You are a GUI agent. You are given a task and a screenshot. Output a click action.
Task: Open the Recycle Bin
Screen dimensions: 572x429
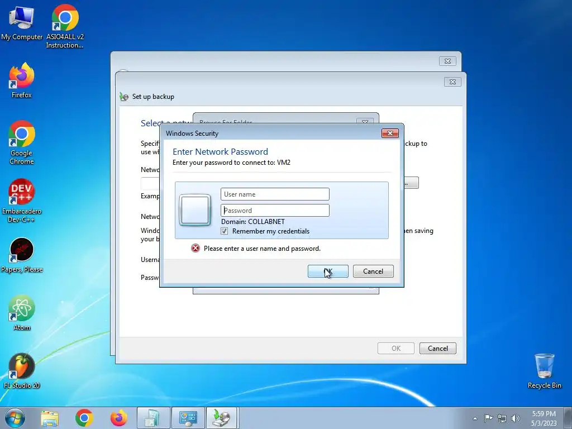pos(544,371)
